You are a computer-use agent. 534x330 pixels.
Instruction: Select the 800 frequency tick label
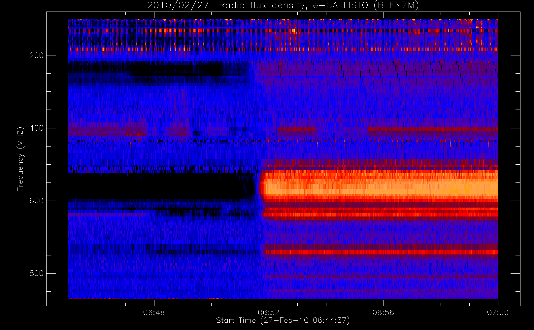[36, 273]
